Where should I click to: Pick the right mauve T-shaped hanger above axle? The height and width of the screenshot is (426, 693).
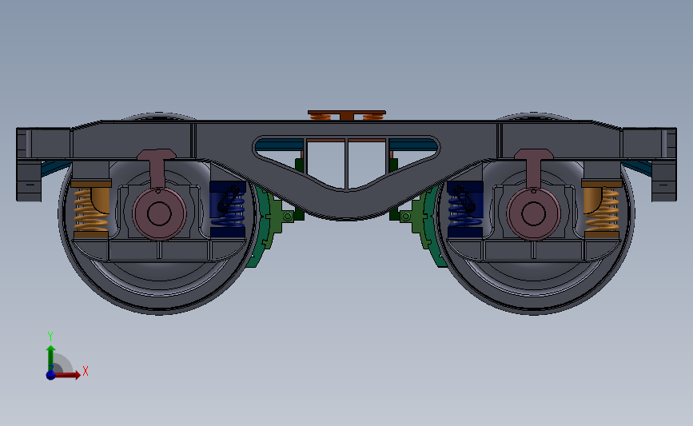534,168
